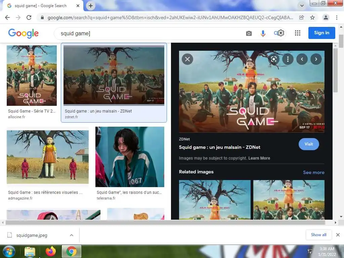This screenshot has height=258, width=344.
Task: Expand squidgame.jpeg download options chevron
Action: click(x=72, y=235)
